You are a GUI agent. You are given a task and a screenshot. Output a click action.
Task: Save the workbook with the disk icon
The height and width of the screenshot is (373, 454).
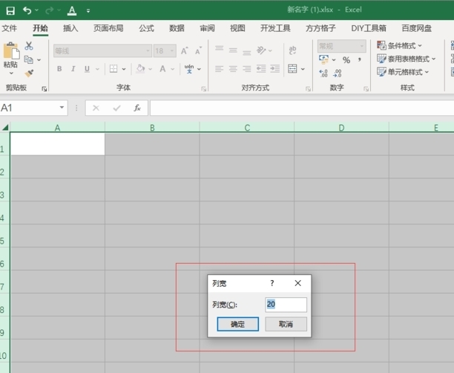click(10, 10)
